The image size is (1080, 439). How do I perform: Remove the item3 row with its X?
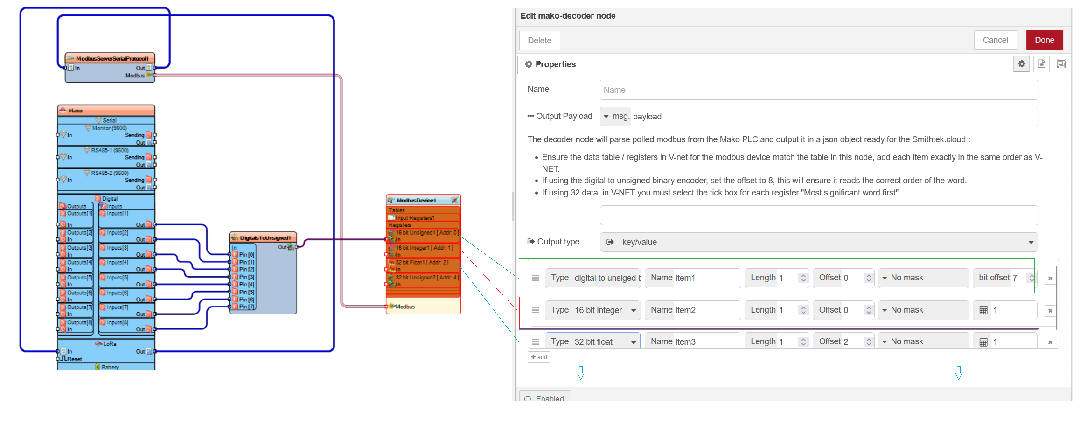(1050, 342)
